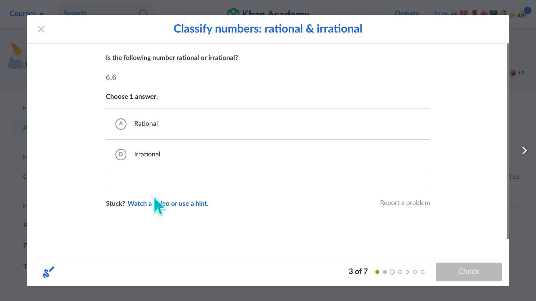Open the scratchpad pencil tool

click(48, 272)
